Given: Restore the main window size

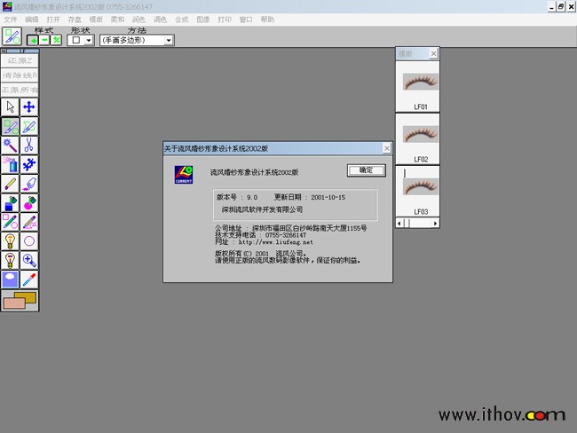Looking at the screenshot, I should click(x=561, y=6).
